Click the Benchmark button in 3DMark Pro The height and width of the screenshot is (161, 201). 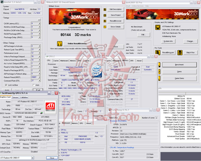point(179,65)
